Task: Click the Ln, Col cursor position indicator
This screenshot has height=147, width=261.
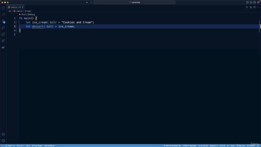Action: [203, 145]
